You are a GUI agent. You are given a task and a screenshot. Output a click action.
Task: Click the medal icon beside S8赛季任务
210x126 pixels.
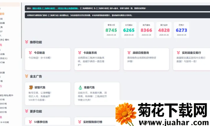(31, 122)
